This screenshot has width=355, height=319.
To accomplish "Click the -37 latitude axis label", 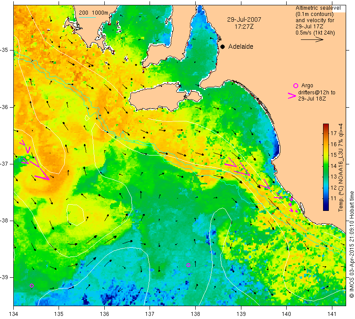I will pyautogui.click(x=4, y=163).
